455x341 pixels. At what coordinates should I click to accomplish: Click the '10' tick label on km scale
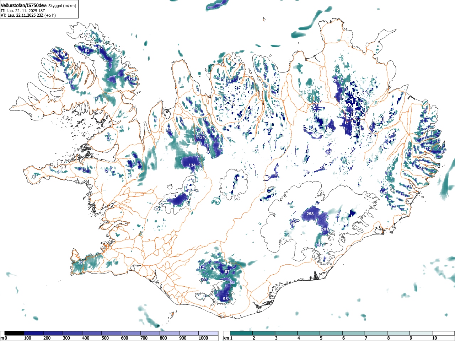point(434,338)
